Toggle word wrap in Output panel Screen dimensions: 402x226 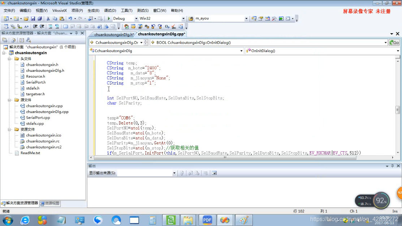pyautogui.click(x=214, y=173)
